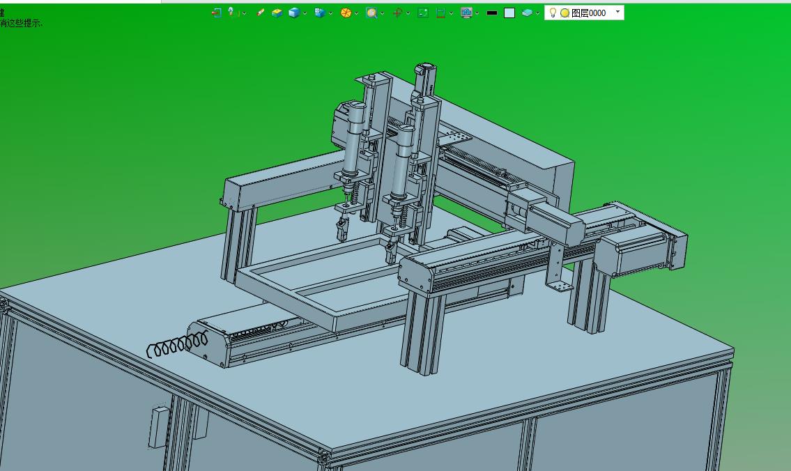The height and width of the screenshot is (471, 791).
Task: Click the monitor display settings icon
Action: pos(466,13)
